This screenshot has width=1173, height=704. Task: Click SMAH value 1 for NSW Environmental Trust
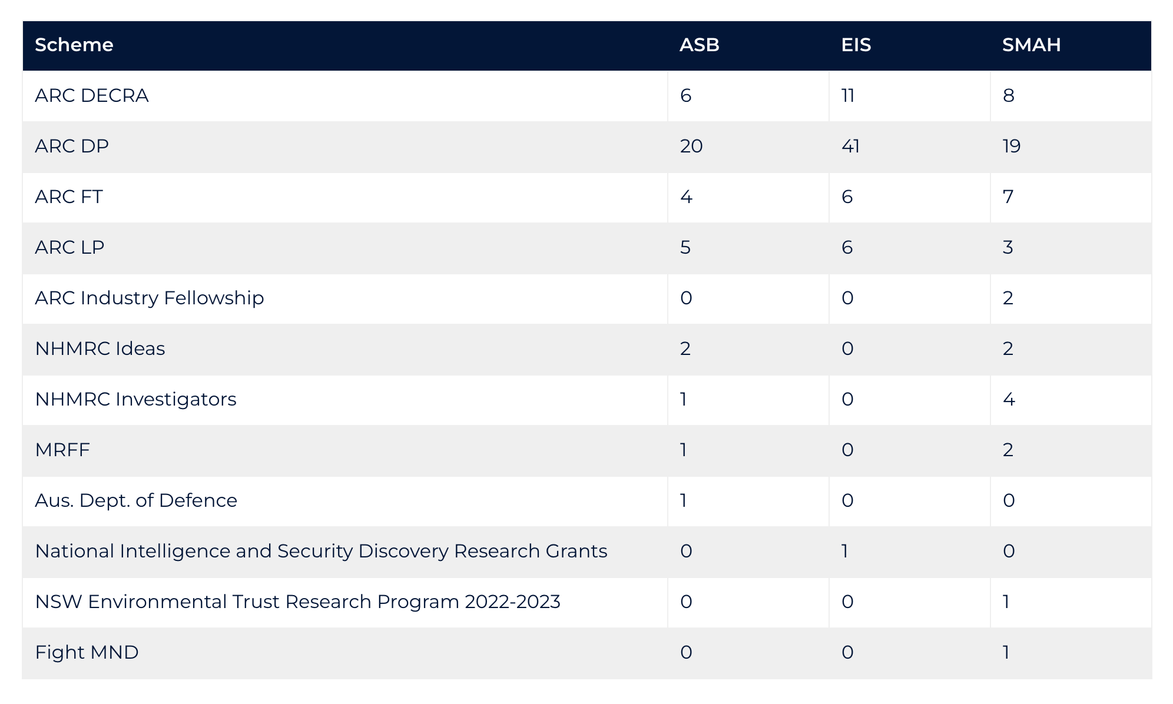point(1006,602)
